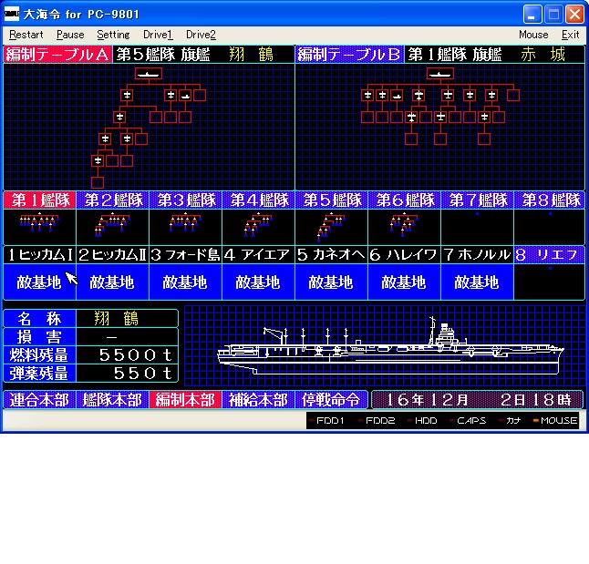Click Exit in the menu bar

(x=570, y=35)
